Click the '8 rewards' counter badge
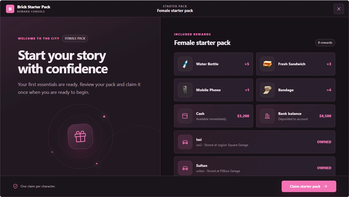Screen dimensions: 349x197 pyautogui.click(x=325, y=43)
